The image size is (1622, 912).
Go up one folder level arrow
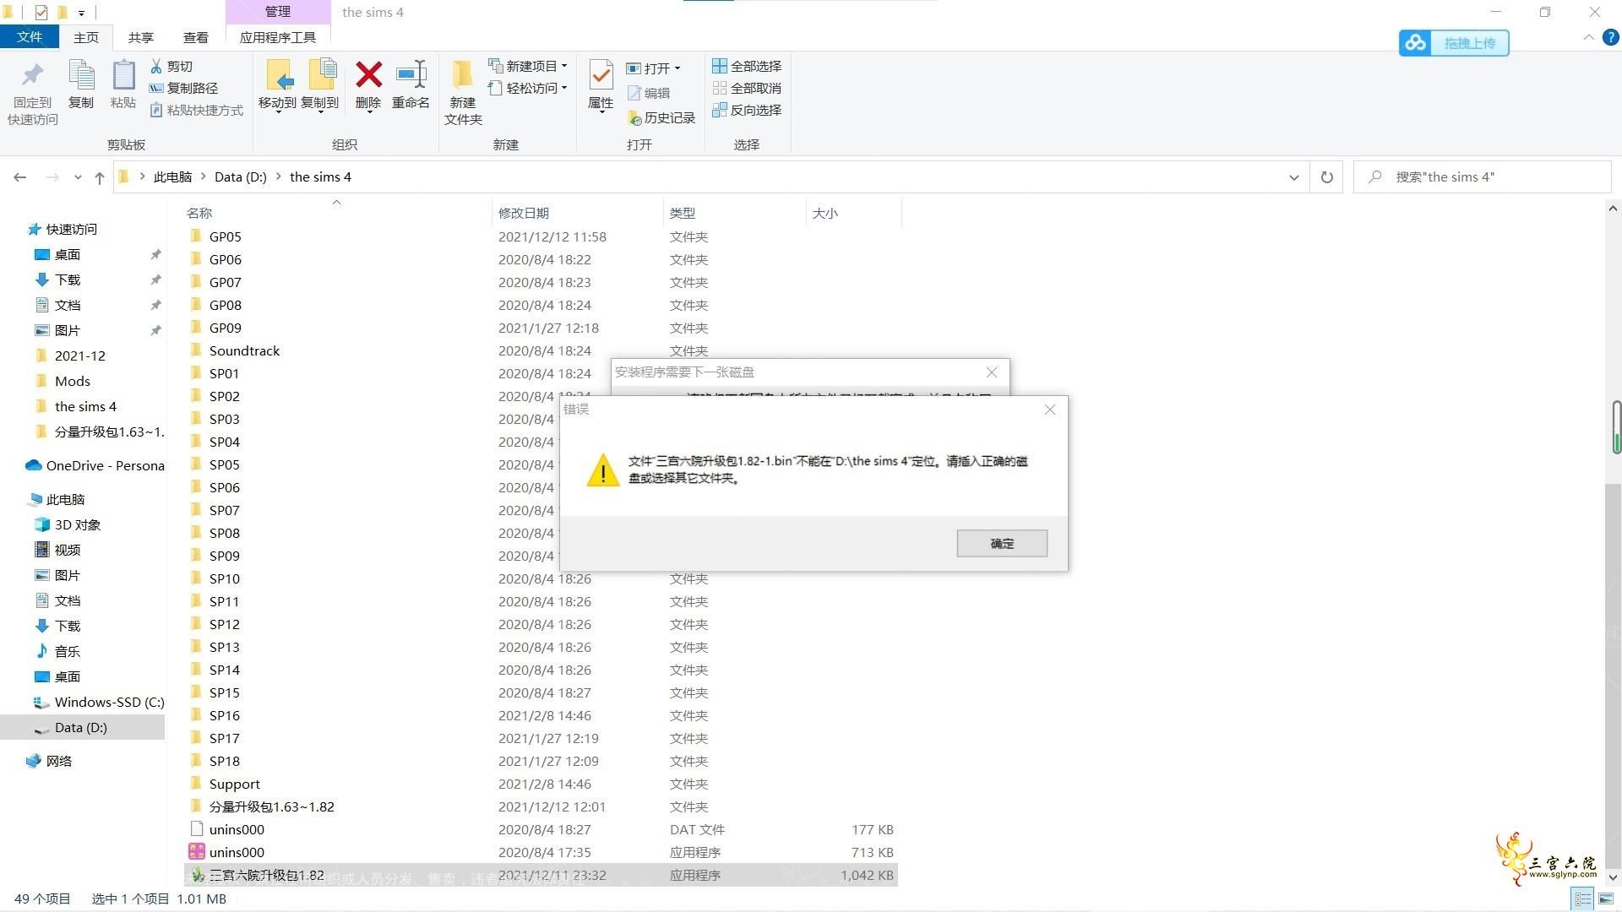(100, 177)
